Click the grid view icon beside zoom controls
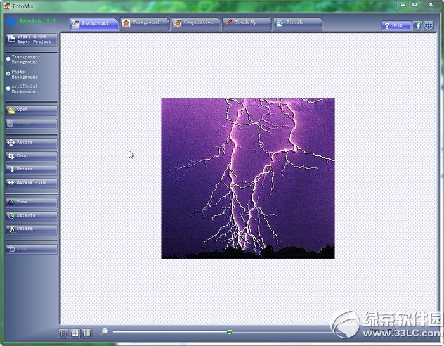444x346 pixels. click(88, 333)
